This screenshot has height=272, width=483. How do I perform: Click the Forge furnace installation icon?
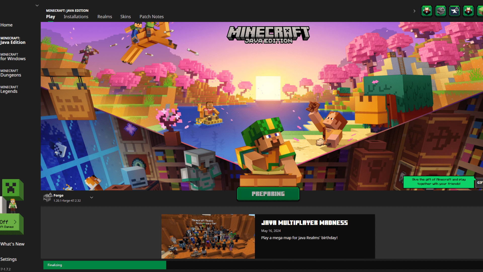47,198
